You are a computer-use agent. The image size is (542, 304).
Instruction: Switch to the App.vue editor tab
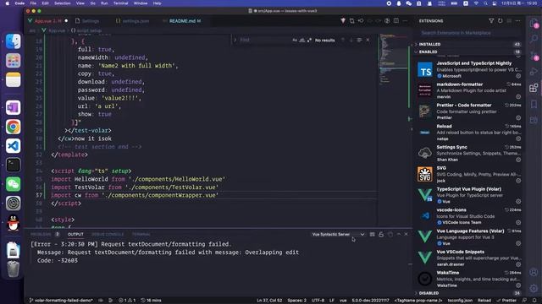47,21
